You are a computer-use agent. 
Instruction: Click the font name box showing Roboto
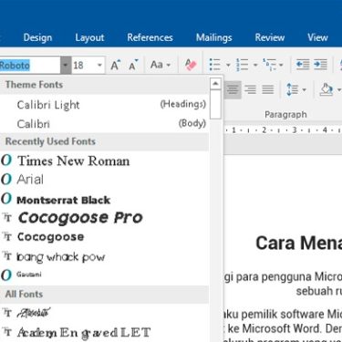pyautogui.click(x=30, y=65)
